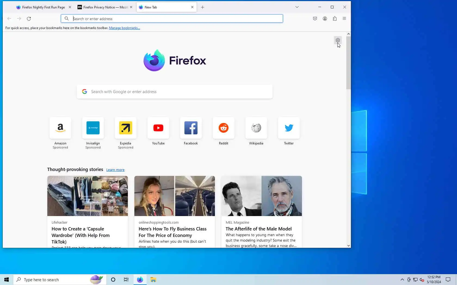
Task: Go back to the previous page
Action: [x=9, y=18]
